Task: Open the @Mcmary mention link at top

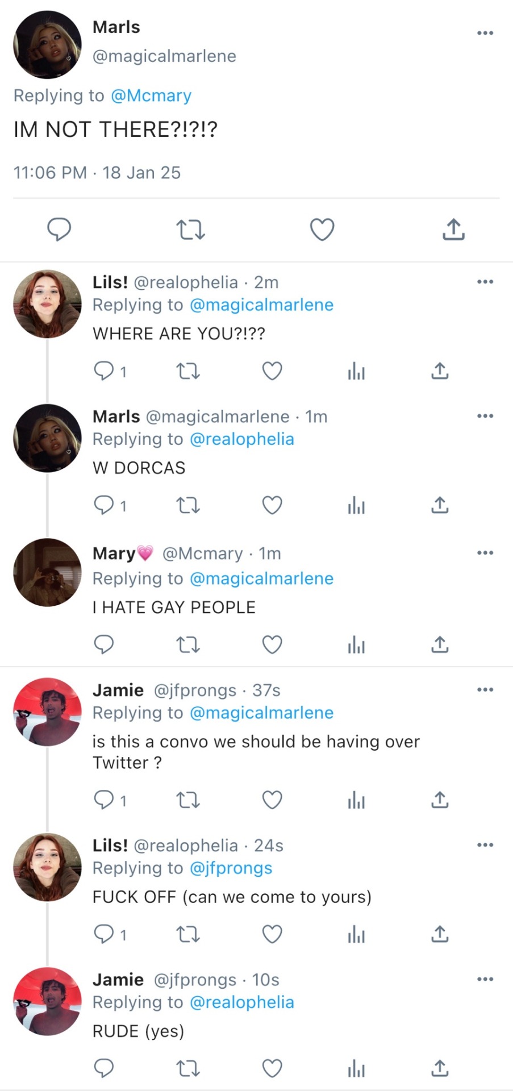Action: point(151,95)
